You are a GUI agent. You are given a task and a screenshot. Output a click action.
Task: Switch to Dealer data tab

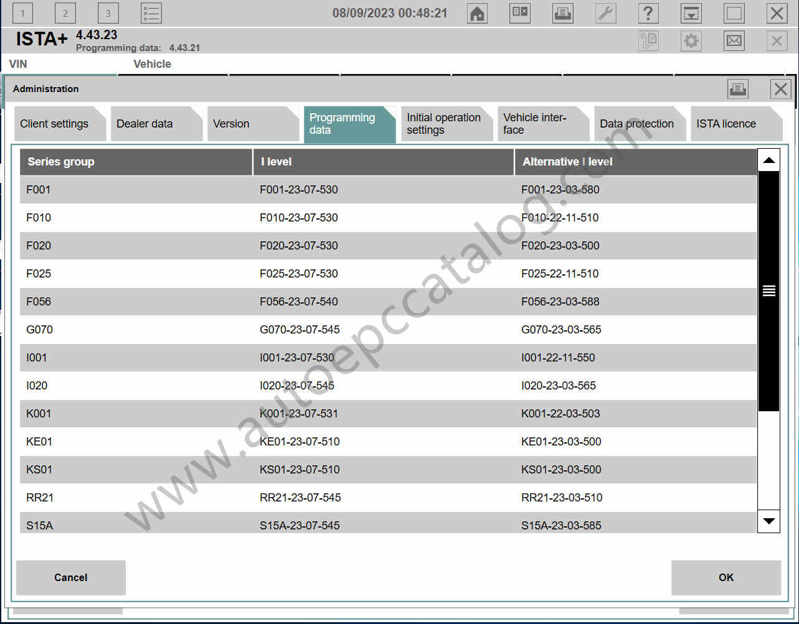point(157,124)
